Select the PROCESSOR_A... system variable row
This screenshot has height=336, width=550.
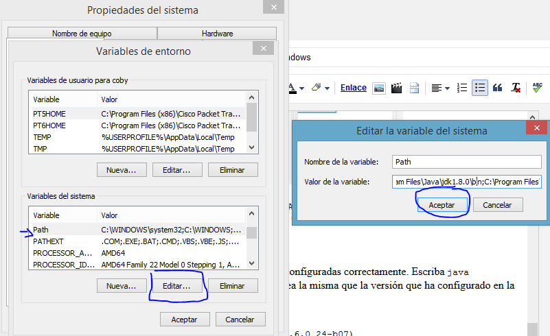coord(137,253)
